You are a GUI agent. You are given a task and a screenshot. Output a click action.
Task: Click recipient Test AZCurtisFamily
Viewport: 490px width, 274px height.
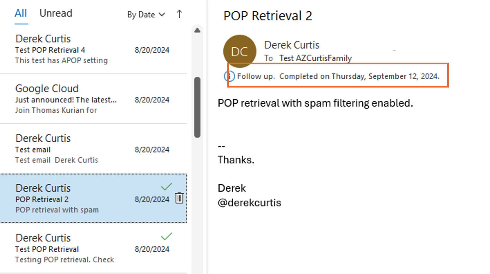pyautogui.click(x=315, y=58)
